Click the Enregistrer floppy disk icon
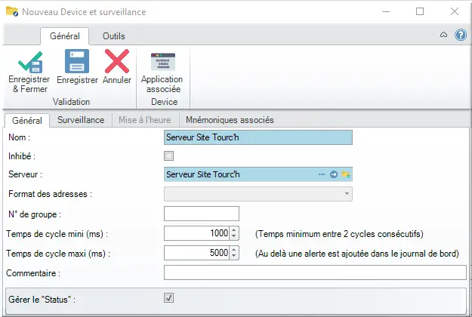The image size is (472, 317). pos(77,61)
